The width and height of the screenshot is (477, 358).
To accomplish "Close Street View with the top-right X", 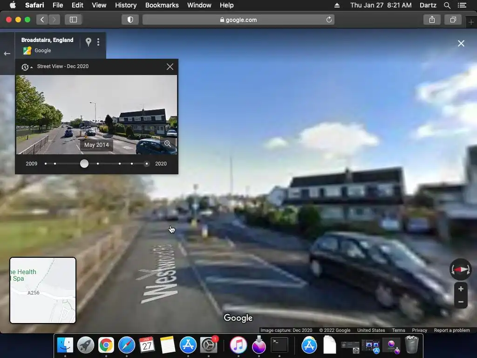I will pos(461,43).
